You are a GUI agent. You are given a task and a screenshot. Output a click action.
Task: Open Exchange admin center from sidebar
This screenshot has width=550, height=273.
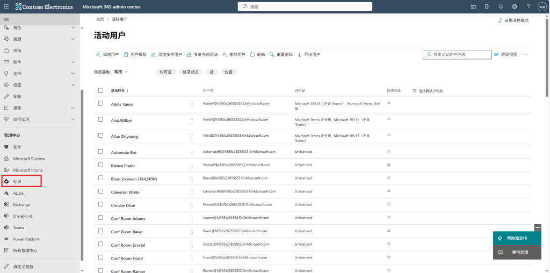pyautogui.click(x=21, y=204)
